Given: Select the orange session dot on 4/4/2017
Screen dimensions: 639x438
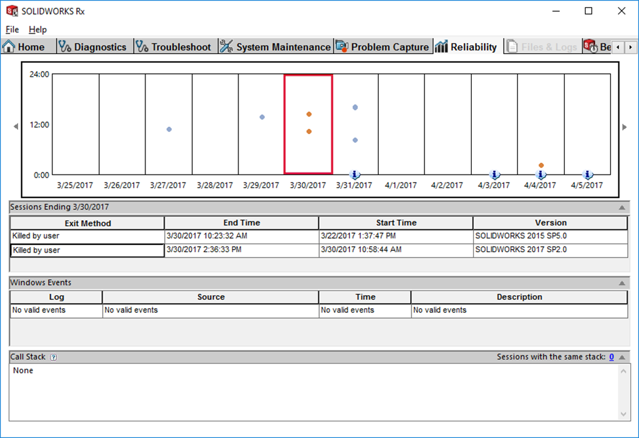Looking at the screenshot, I should click(541, 165).
